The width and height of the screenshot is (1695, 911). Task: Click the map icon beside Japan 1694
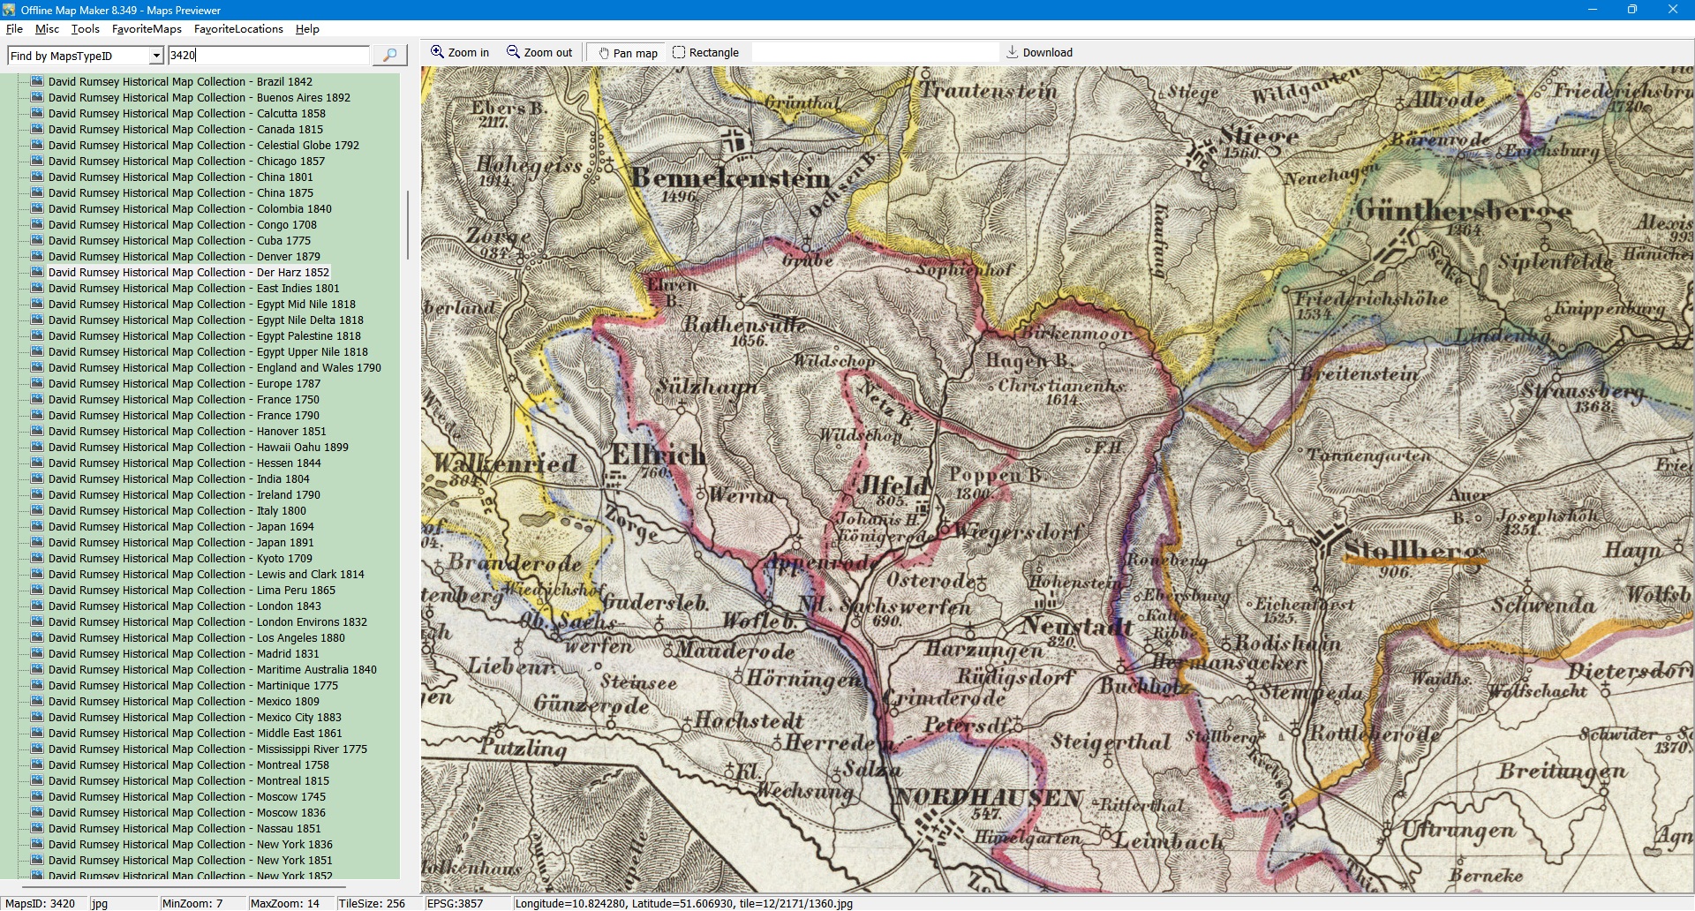37,527
